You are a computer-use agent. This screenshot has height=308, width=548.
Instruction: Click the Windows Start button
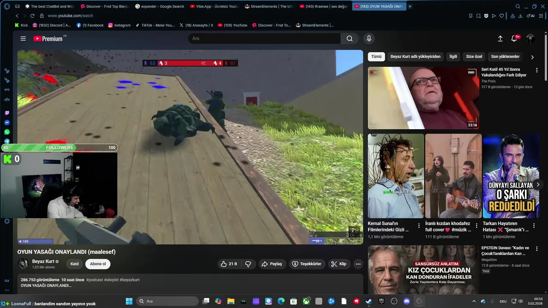pyautogui.click(x=129, y=301)
